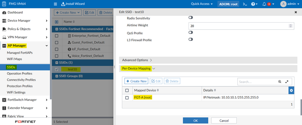Select Managed FortiAPs menu item

click(x=20, y=53)
